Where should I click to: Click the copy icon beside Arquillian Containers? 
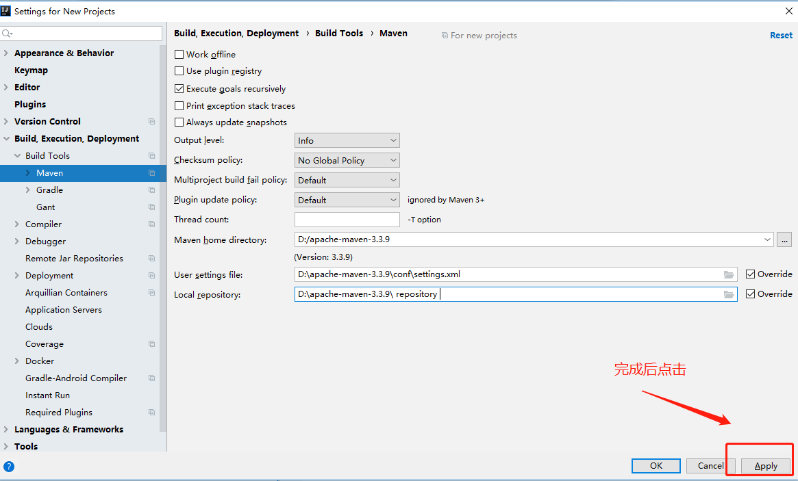[151, 292]
